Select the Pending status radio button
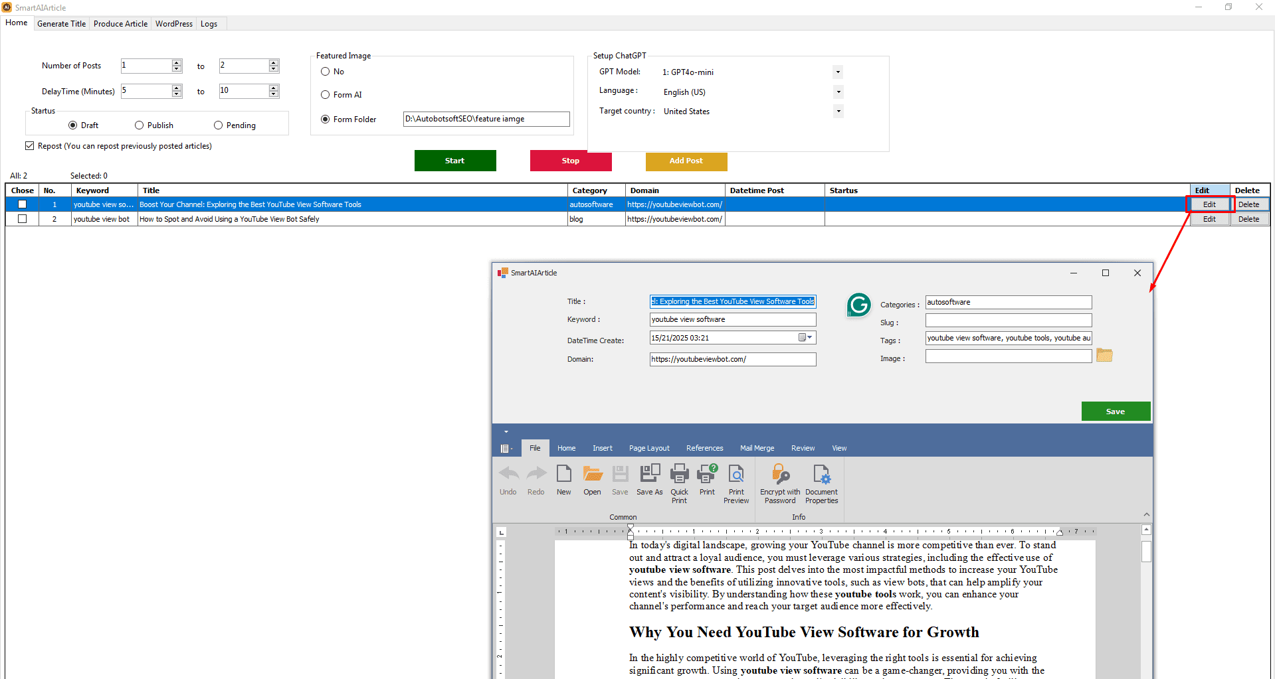Screen dimensions: 1275x679 (x=218, y=125)
